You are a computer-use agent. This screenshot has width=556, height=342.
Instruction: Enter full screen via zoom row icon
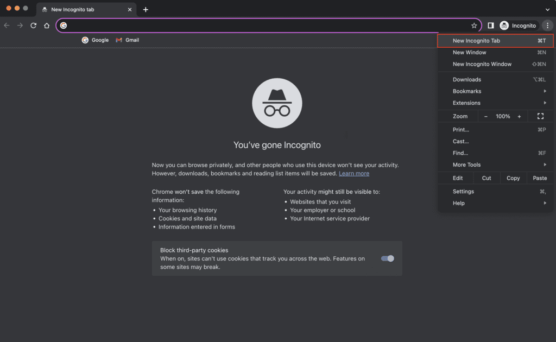pos(540,116)
